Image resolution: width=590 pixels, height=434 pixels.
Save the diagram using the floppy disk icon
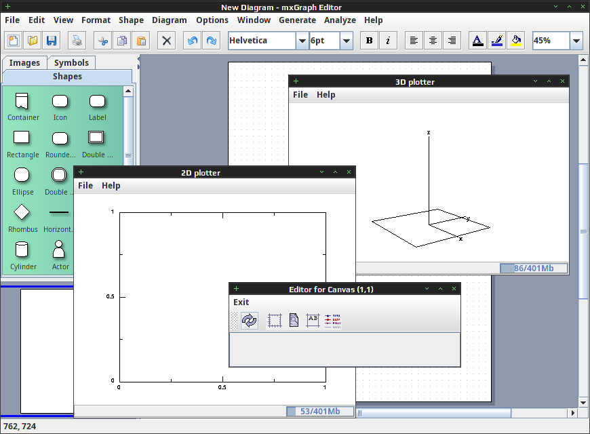(x=51, y=41)
